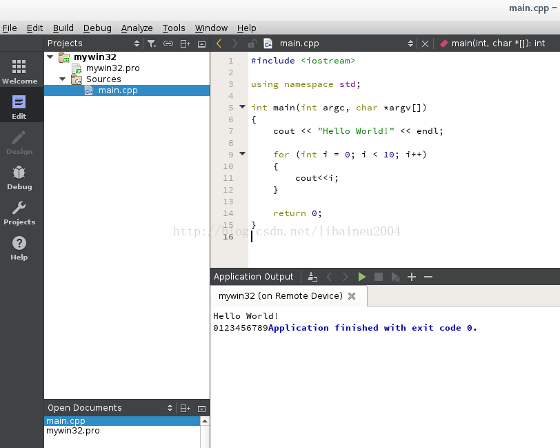Select mywin32.pro in the project tree
This screenshot has width=560, height=448.
tap(113, 68)
